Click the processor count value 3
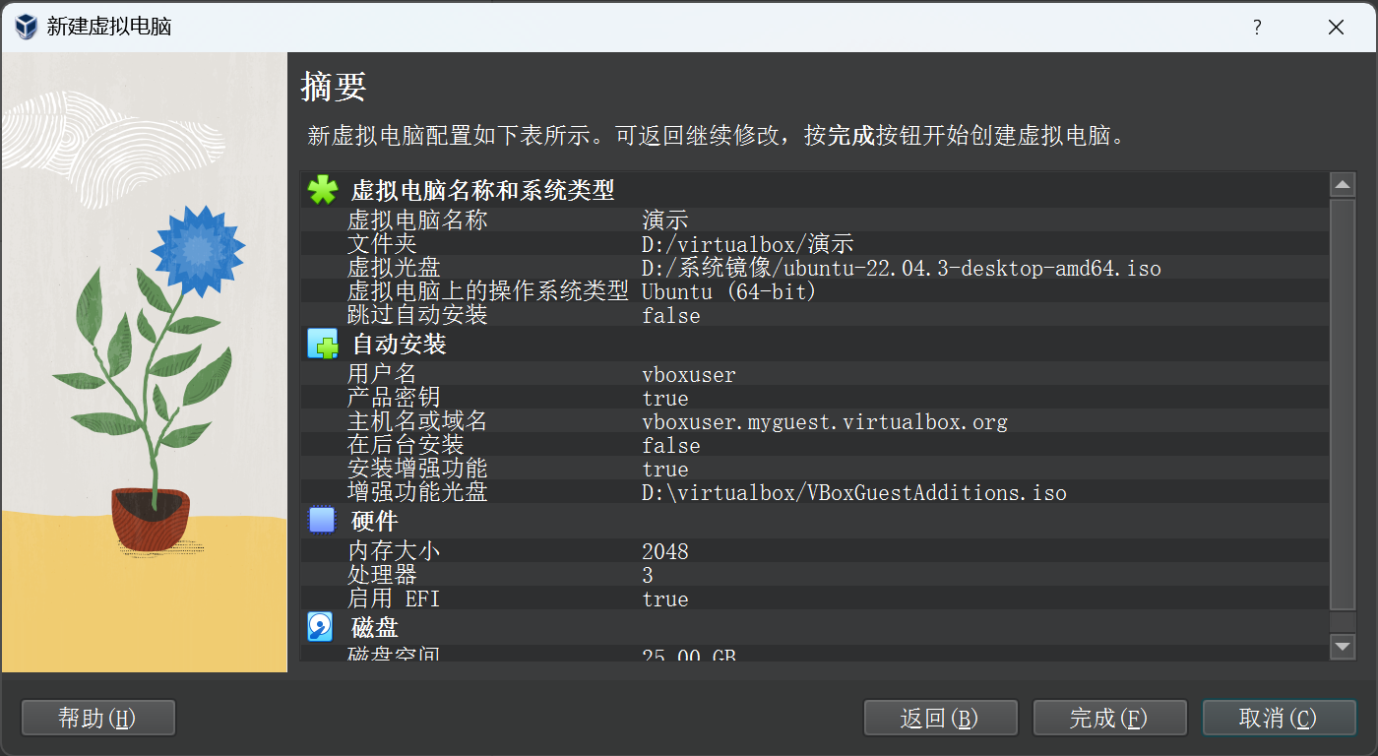The height and width of the screenshot is (756, 1378). coord(648,575)
